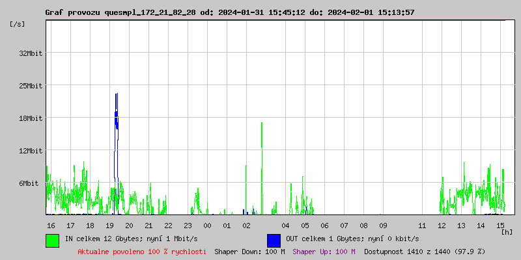521x260 pixels.
Task: Click hour 00 on the time axis
Action: [207, 225]
